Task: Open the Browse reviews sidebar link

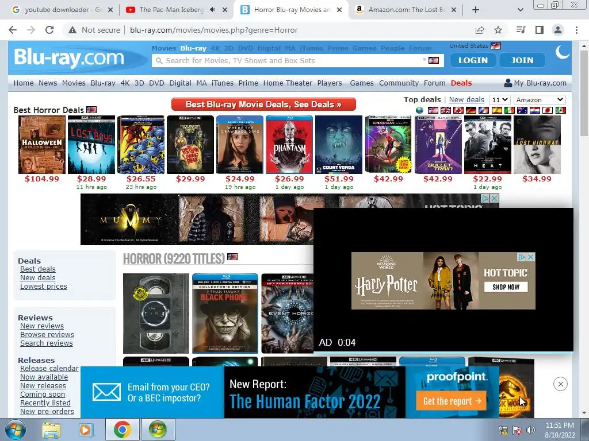Action: (x=47, y=335)
